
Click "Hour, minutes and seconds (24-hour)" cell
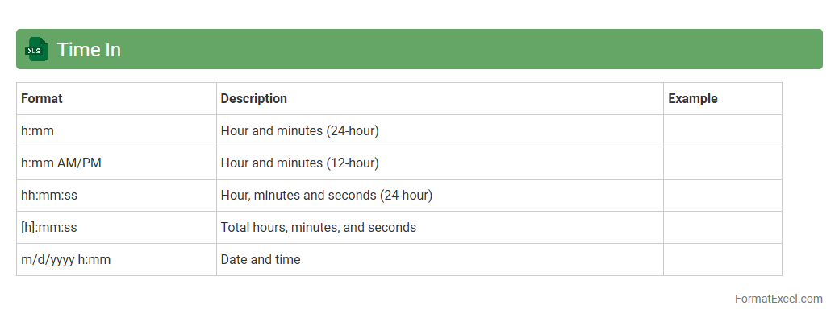327,196
